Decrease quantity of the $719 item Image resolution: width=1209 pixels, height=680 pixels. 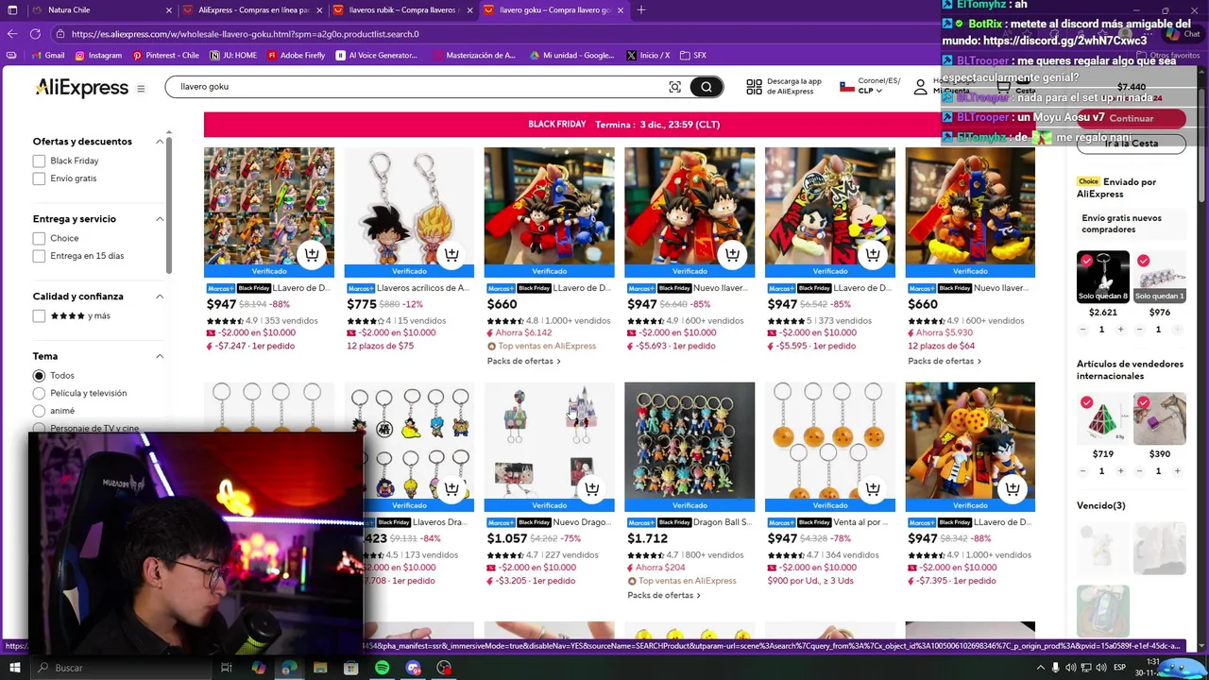1082,471
